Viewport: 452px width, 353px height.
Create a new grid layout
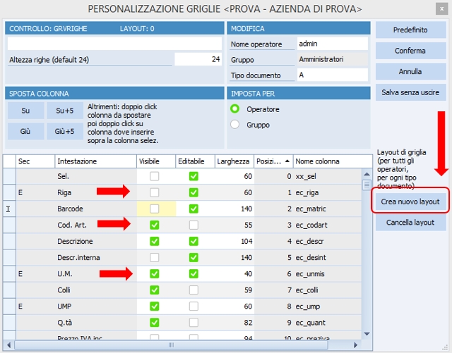pyautogui.click(x=410, y=202)
